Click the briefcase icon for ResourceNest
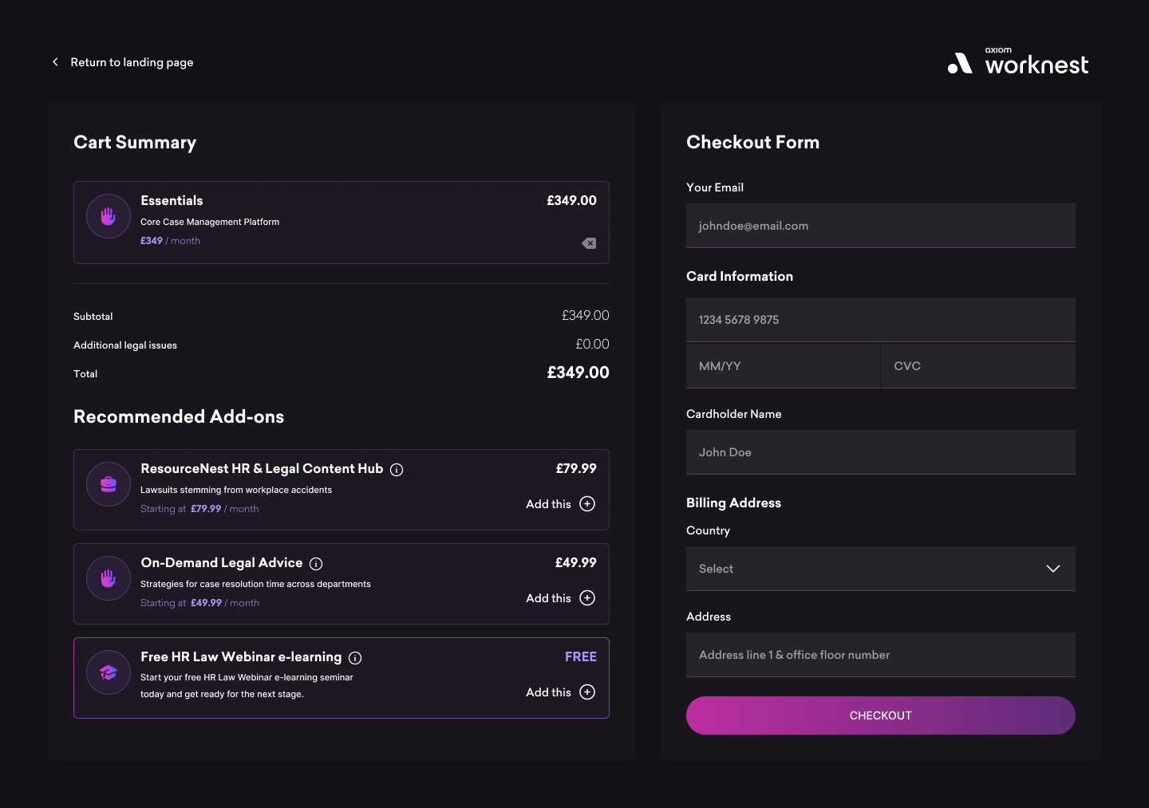The image size is (1149, 808). pyautogui.click(x=109, y=484)
